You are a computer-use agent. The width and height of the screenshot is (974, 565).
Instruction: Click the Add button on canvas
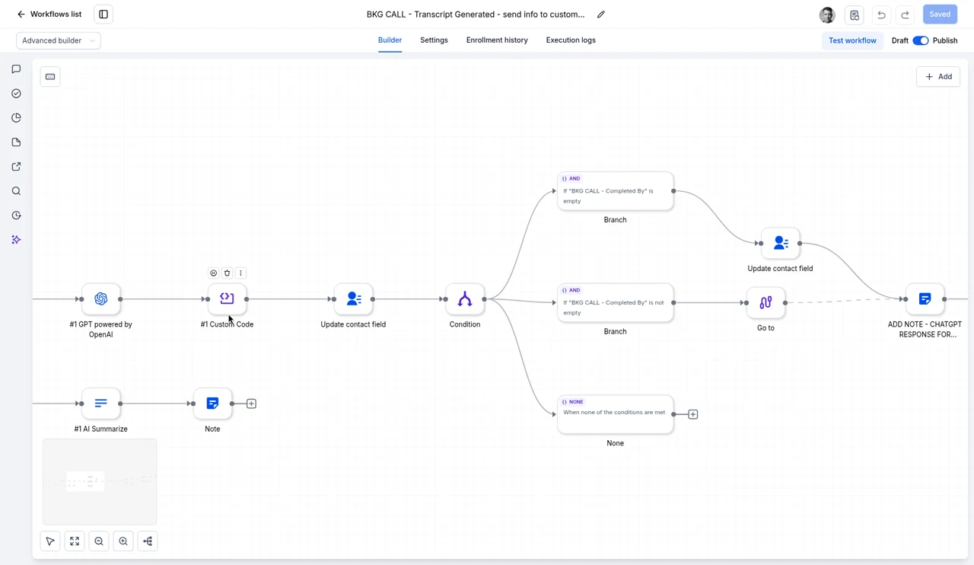point(938,76)
